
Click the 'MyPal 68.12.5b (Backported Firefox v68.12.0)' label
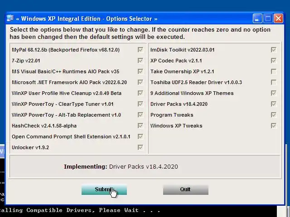pyautogui.click(x=66, y=50)
